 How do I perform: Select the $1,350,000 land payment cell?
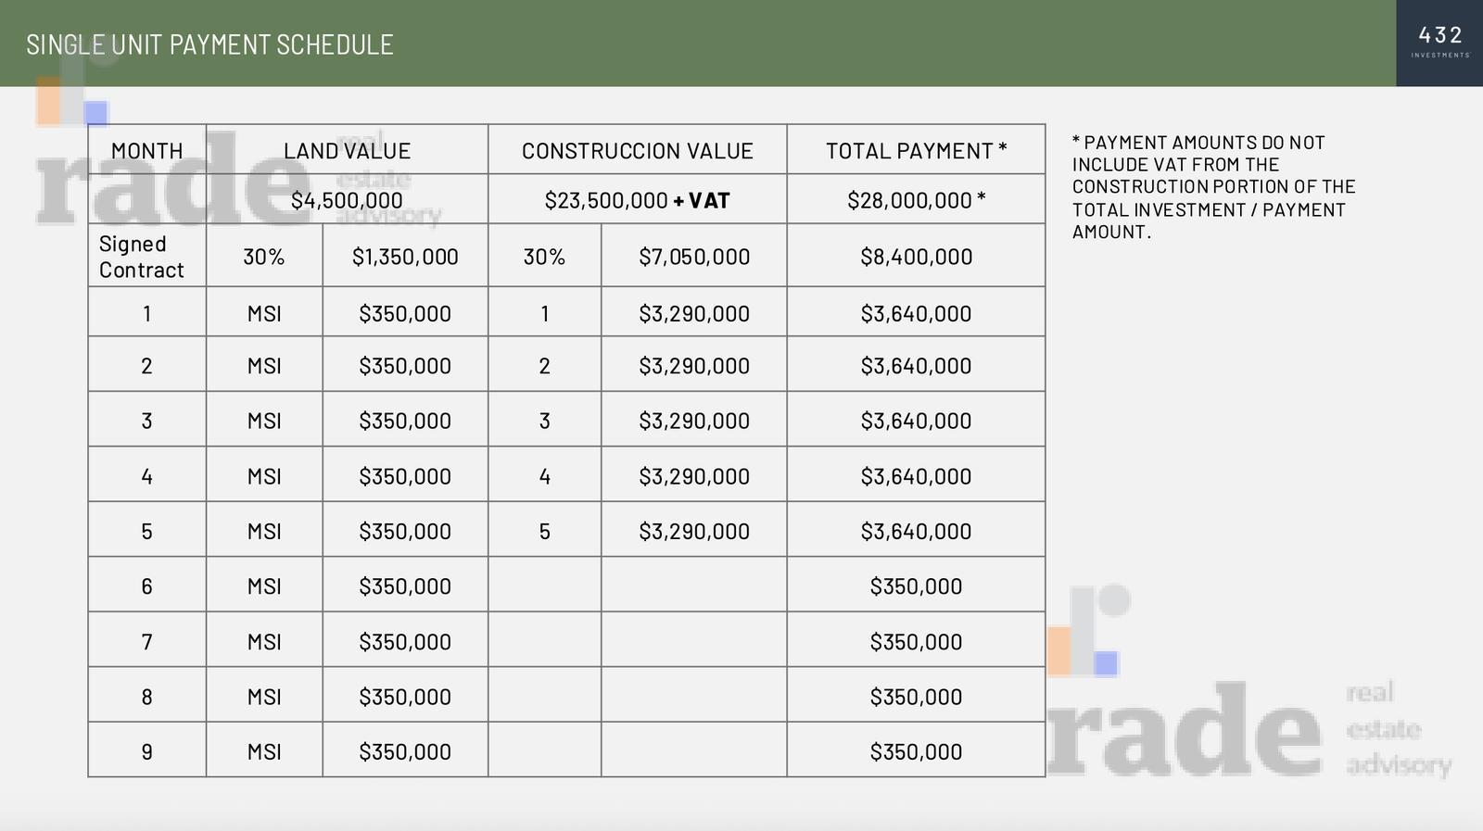pyautogui.click(x=405, y=256)
